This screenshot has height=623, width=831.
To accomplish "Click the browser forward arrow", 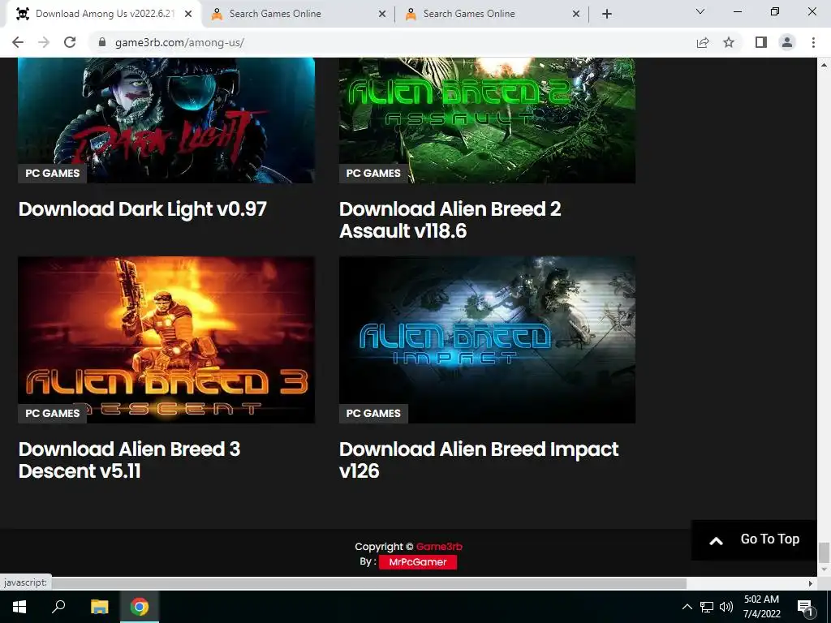I will 44,42.
